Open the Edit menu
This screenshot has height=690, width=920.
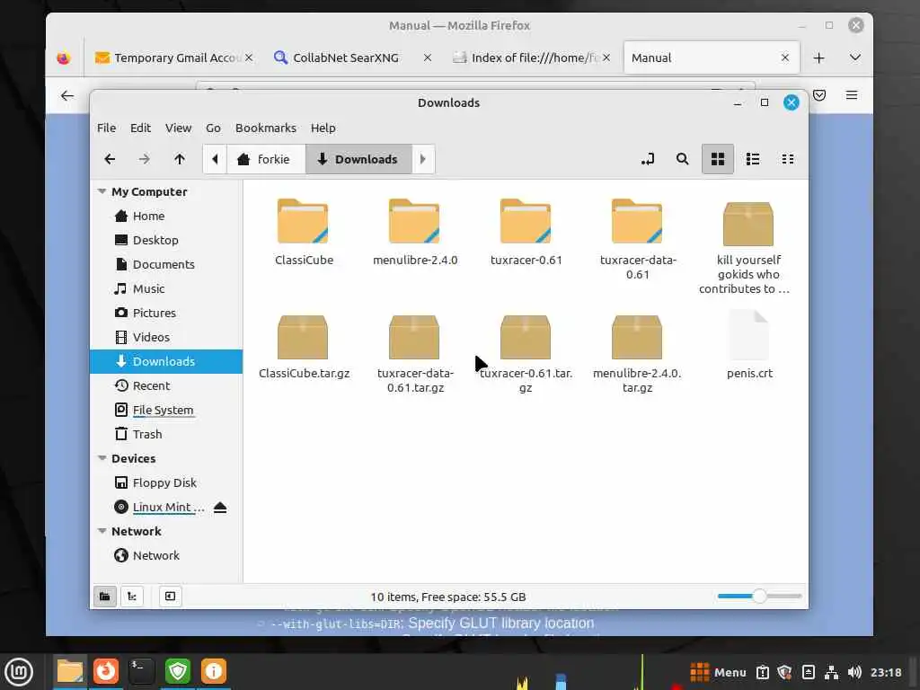click(140, 128)
